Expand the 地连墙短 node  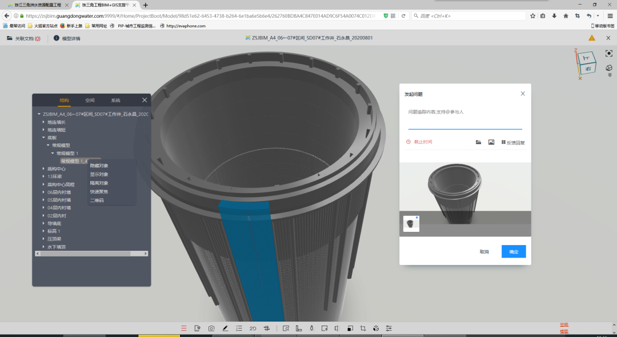click(43, 130)
